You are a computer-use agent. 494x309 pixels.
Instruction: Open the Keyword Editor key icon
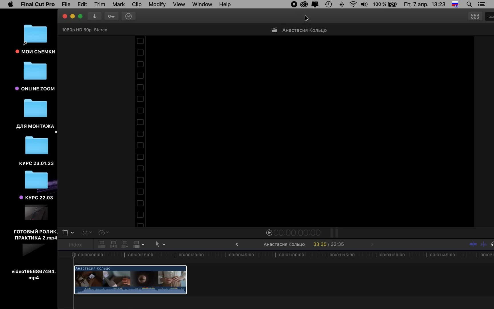pos(111,16)
